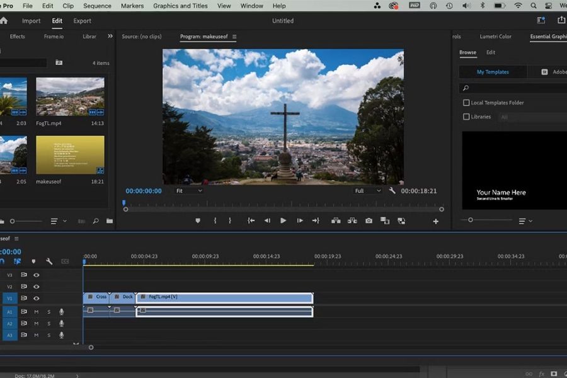Click the Go to In point icon
567x378 pixels.
coord(251,220)
